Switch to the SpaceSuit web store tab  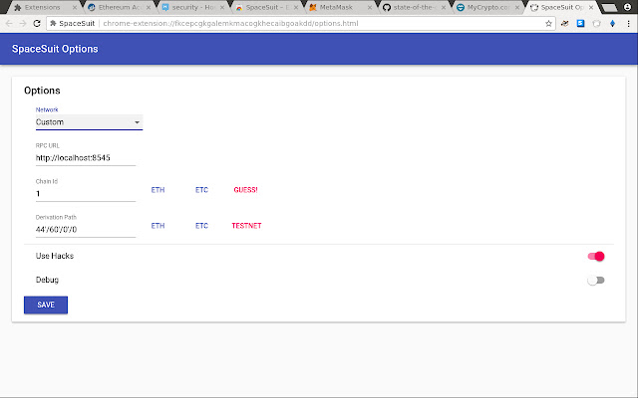(267, 7)
